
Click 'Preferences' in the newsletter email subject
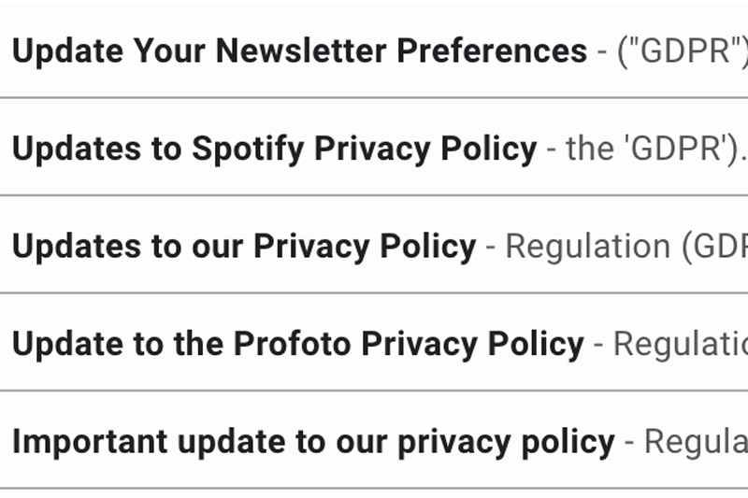click(x=492, y=50)
